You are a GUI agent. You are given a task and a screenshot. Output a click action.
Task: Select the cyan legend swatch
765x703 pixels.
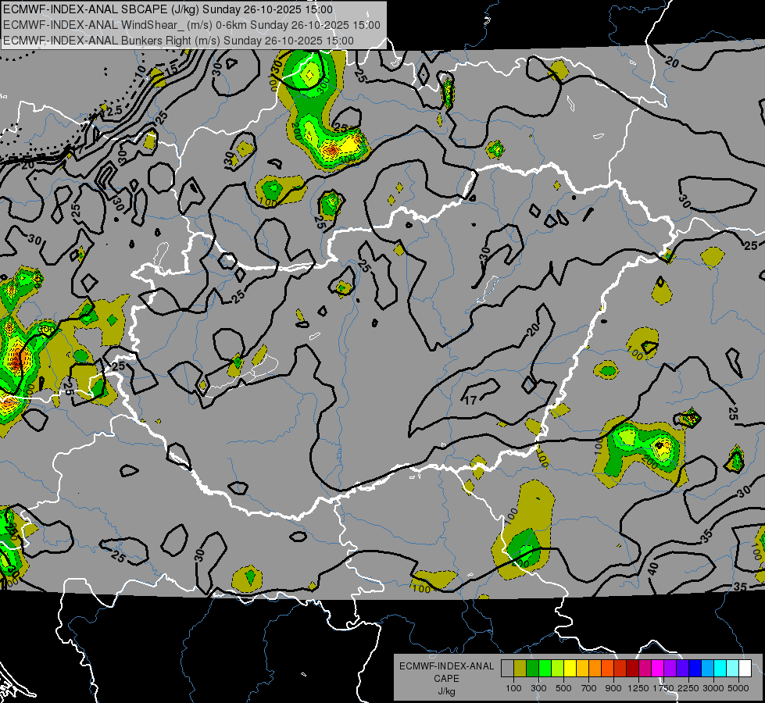[x=720, y=668]
